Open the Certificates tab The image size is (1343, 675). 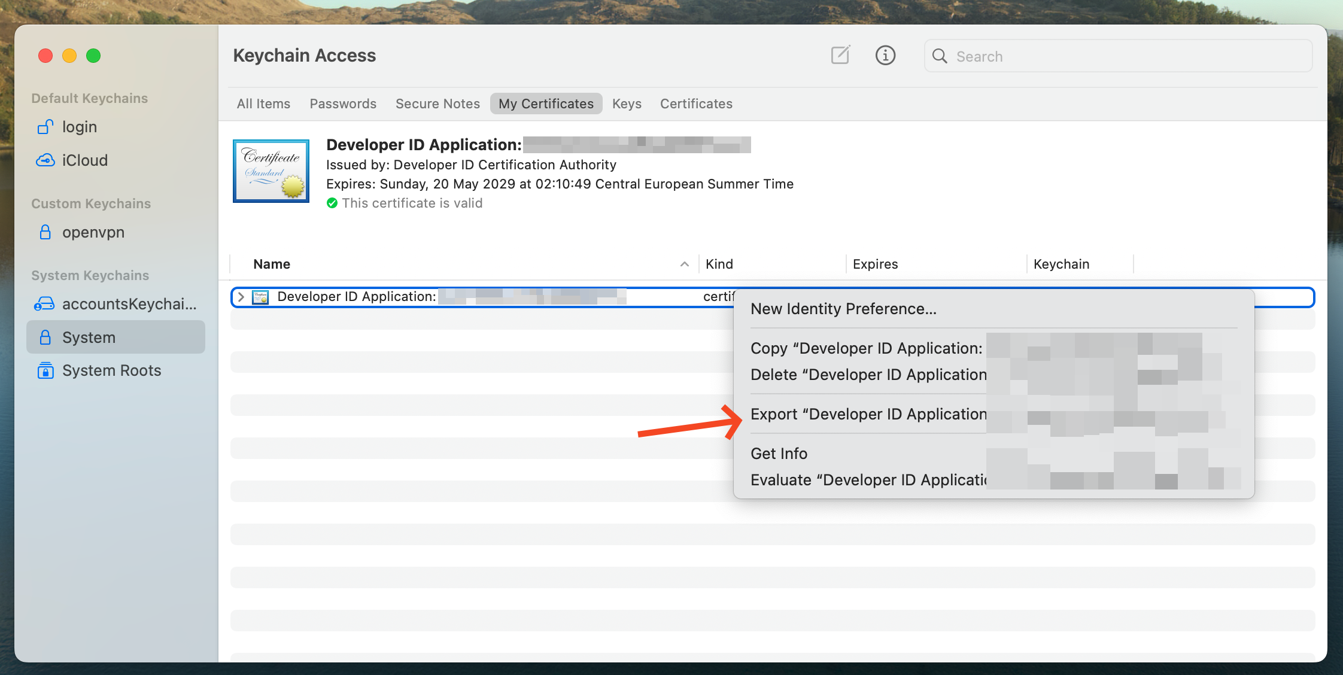pyautogui.click(x=696, y=104)
